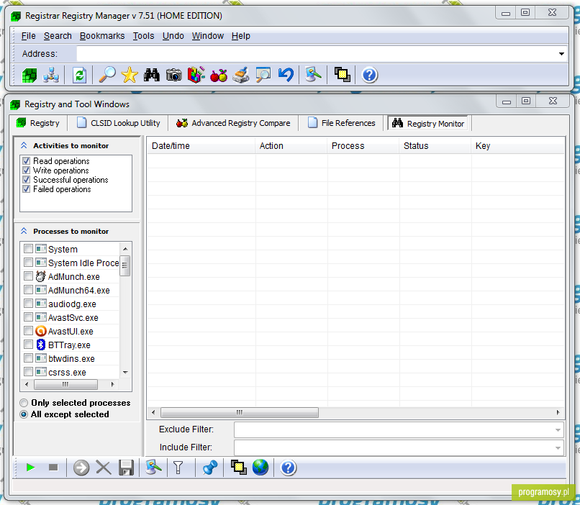
Task: Click the refresh icon in the top toolbar
Action: [x=79, y=75]
